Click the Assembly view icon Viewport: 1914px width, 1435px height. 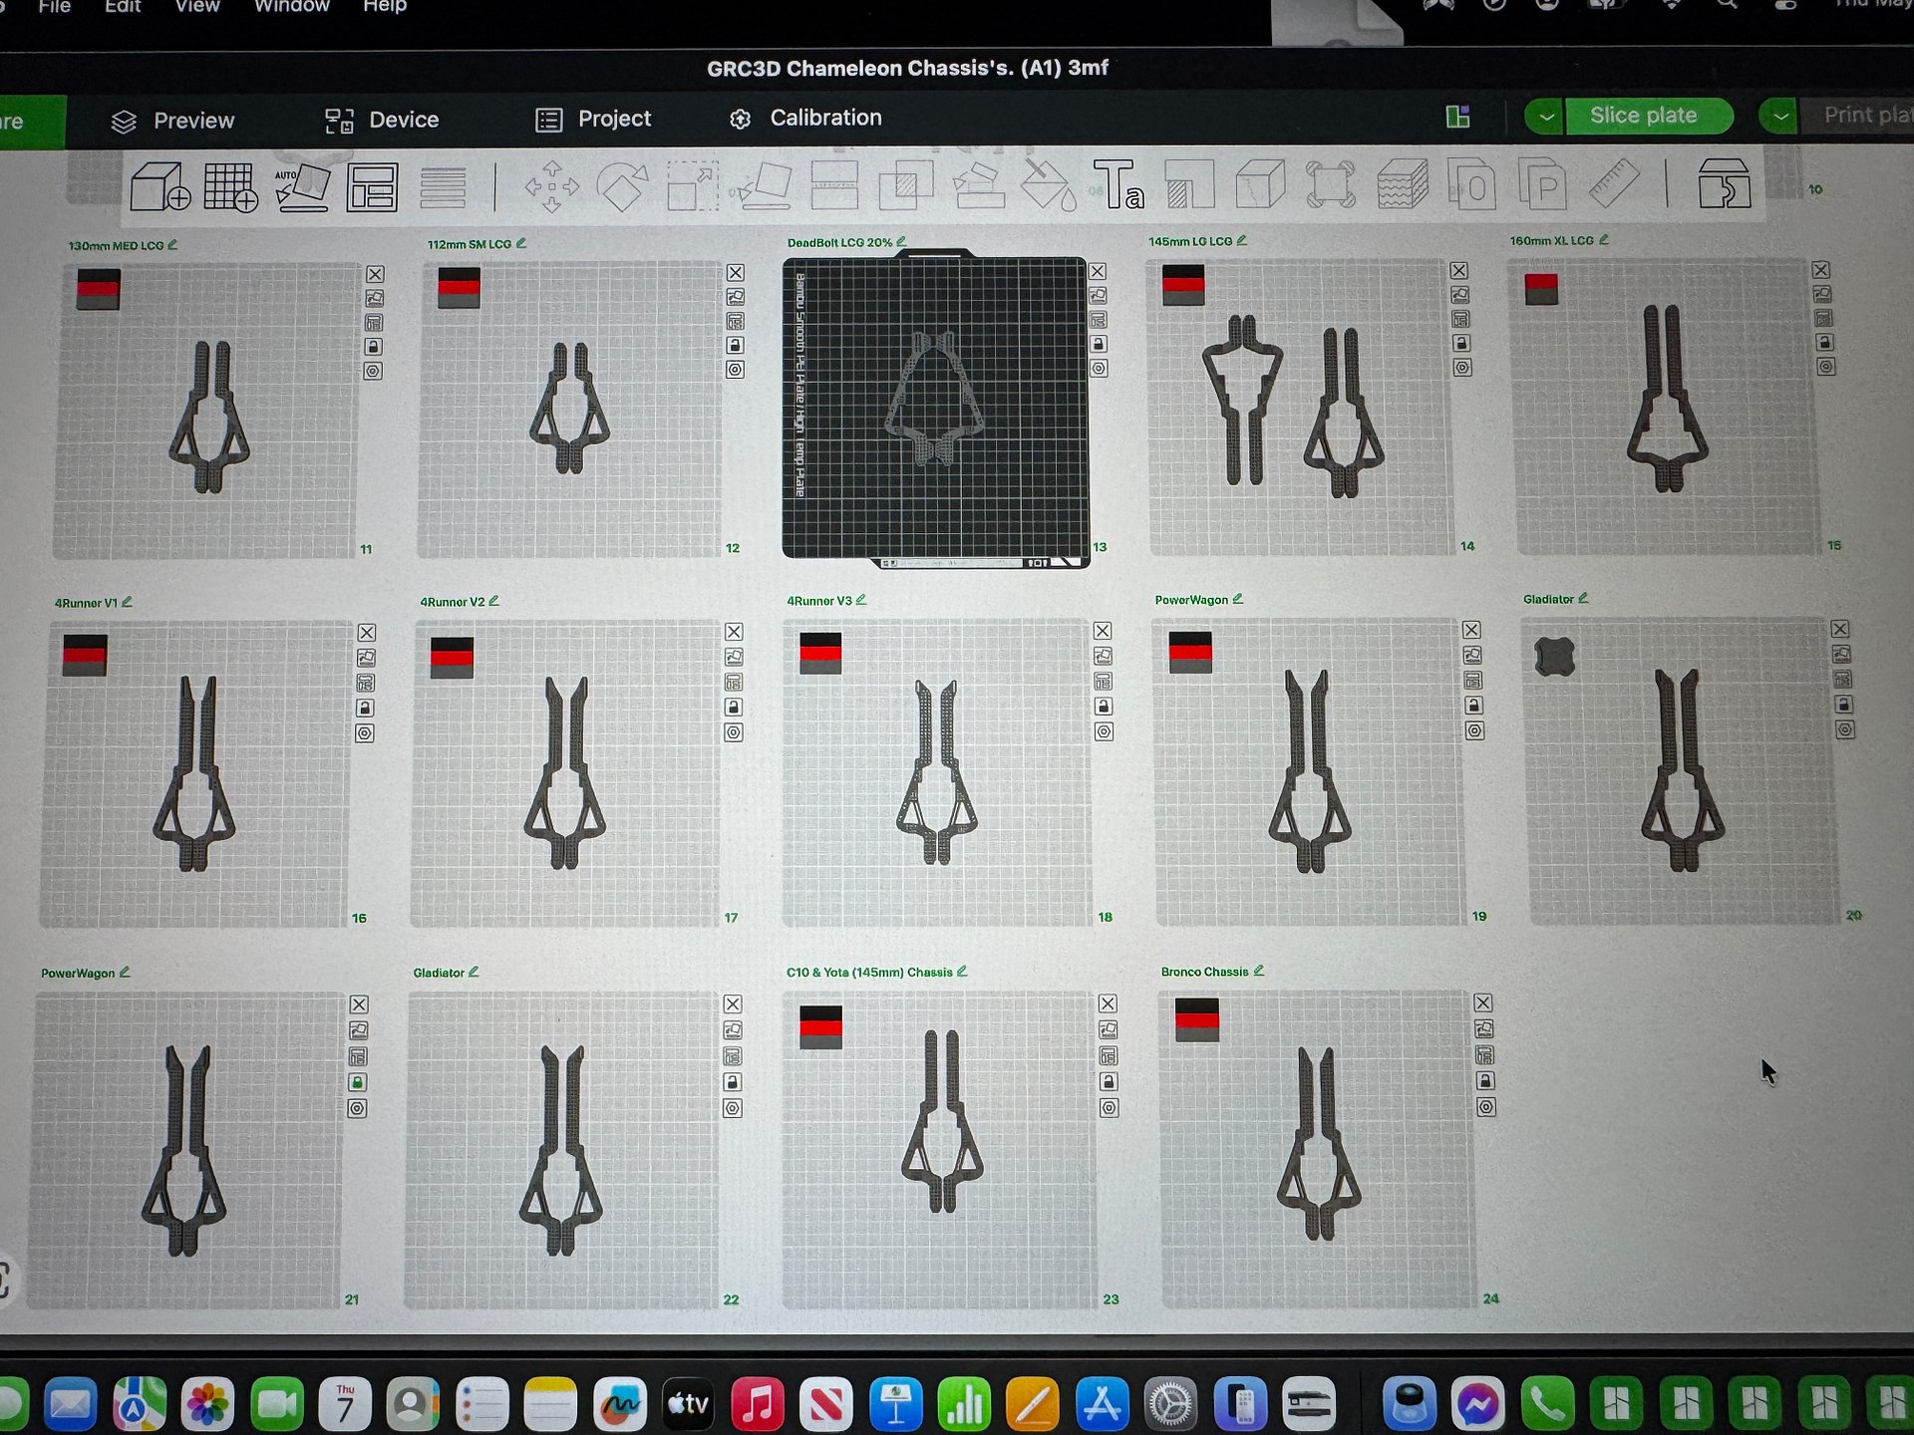pyautogui.click(x=1724, y=183)
